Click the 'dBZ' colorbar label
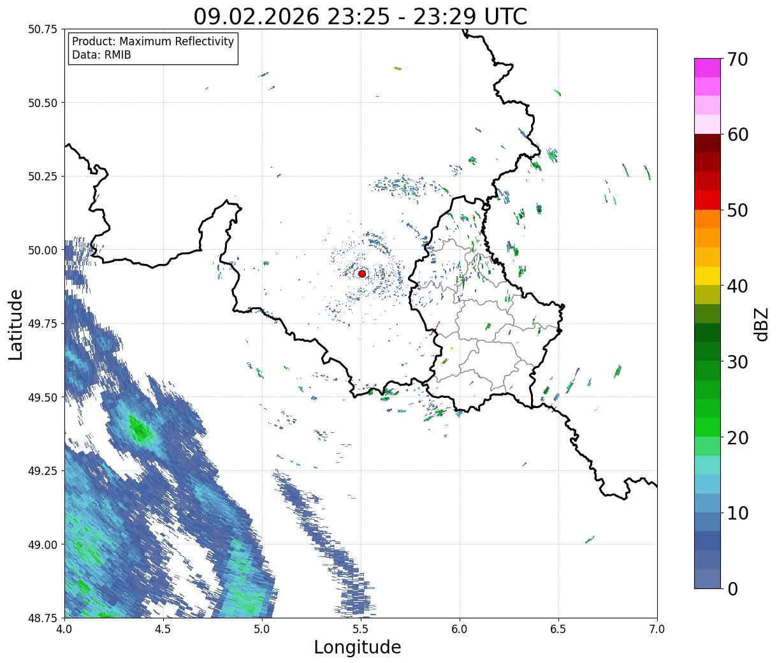The height and width of the screenshot is (663, 777). [x=761, y=324]
